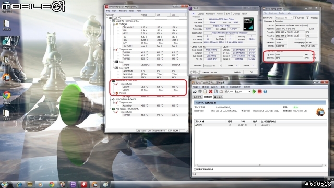Image resolution: width=334 pixels, height=188 pixels.
Task: Switch to the Memory tab in CPU-Z
Action: pos(220,14)
